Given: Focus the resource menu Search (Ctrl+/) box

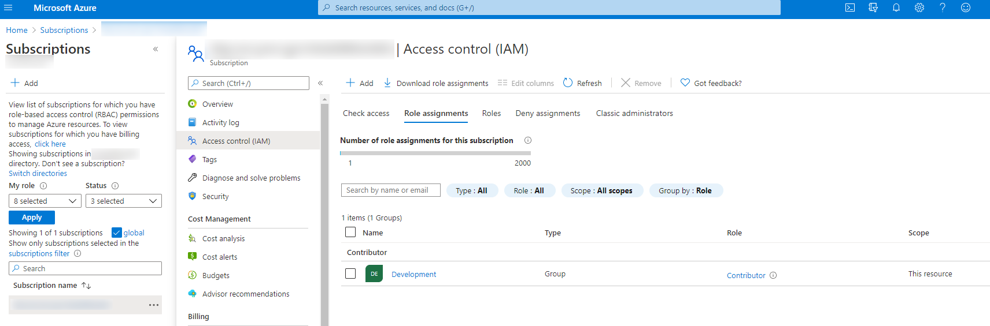Looking at the screenshot, I should coord(249,83).
